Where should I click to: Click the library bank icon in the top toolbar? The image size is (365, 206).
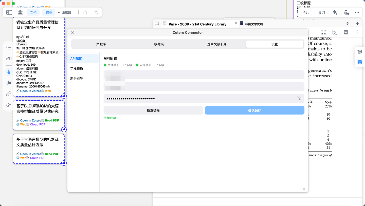pyautogui.click(x=20, y=12)
